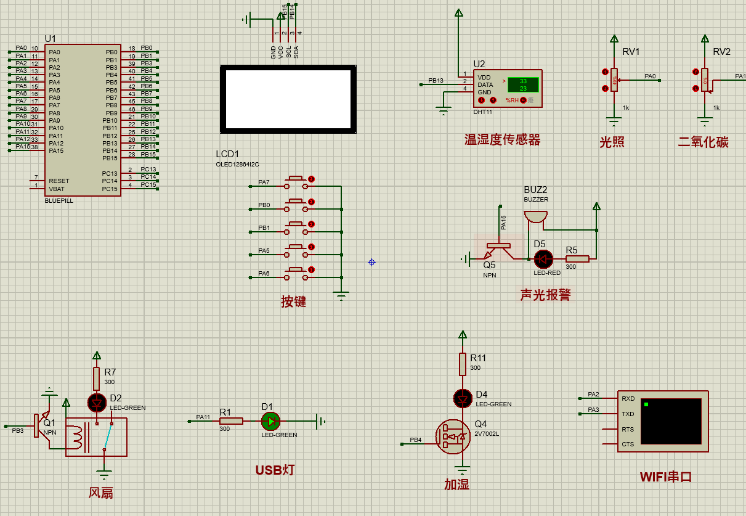
Task: Click the DHT11 decrease down-arrow button
Action: (x=482, y=100)
